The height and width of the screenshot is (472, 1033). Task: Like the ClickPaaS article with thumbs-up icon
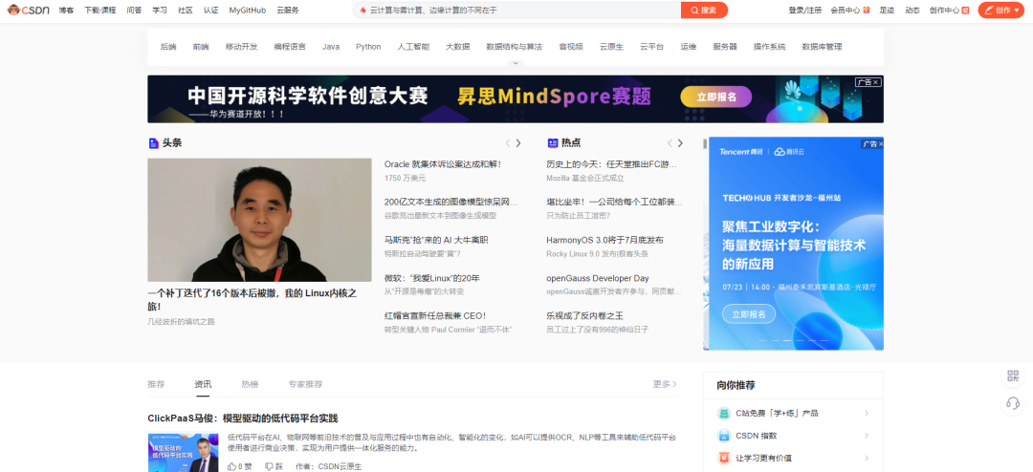click(x=231, y=466)
